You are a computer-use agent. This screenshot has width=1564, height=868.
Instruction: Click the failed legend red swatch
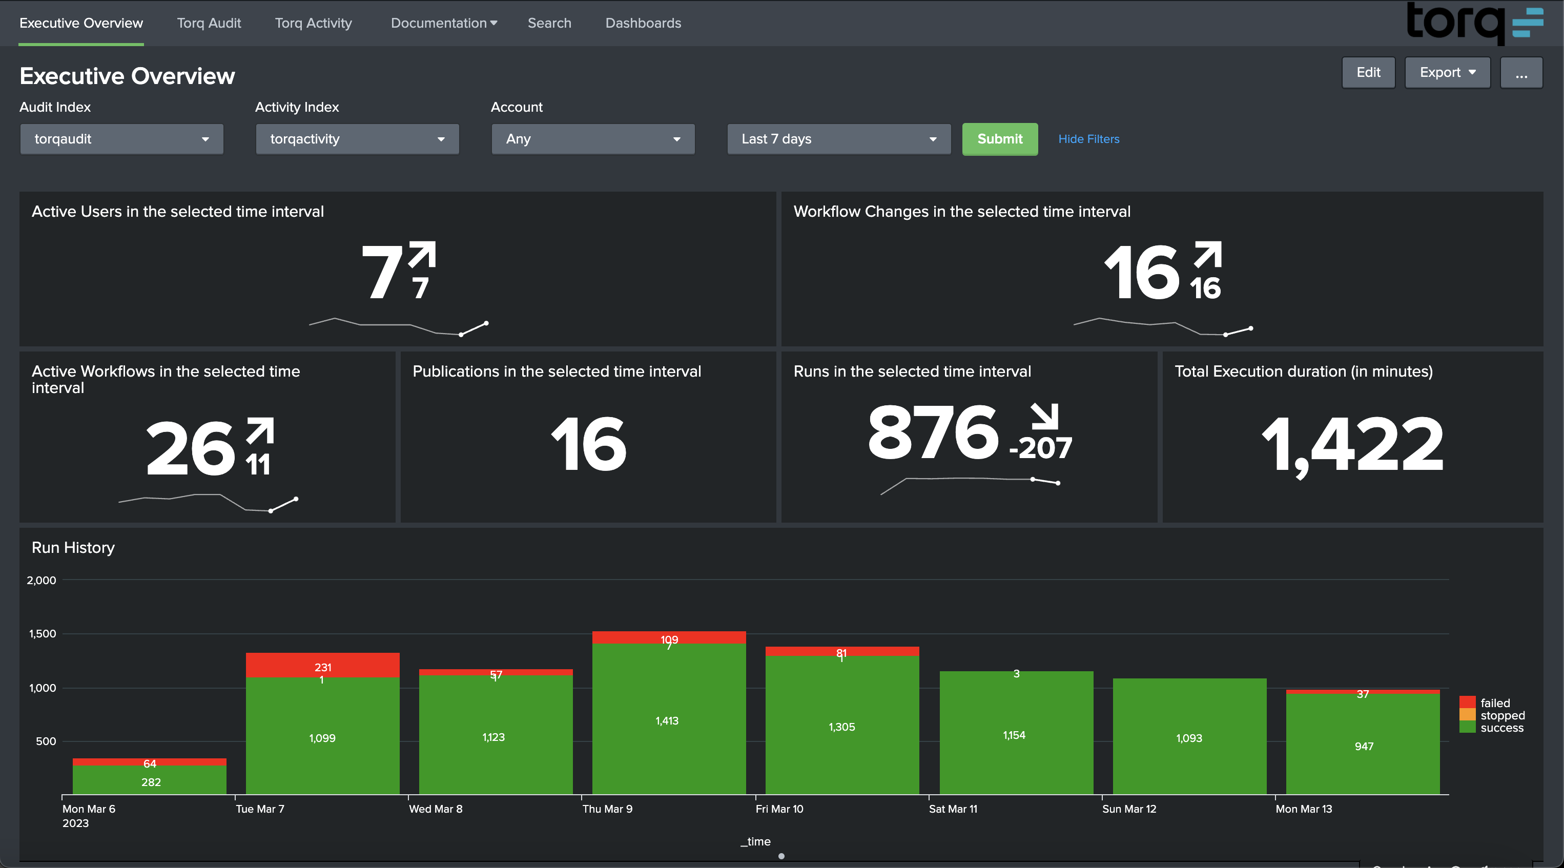click(x=1468, y=702)
